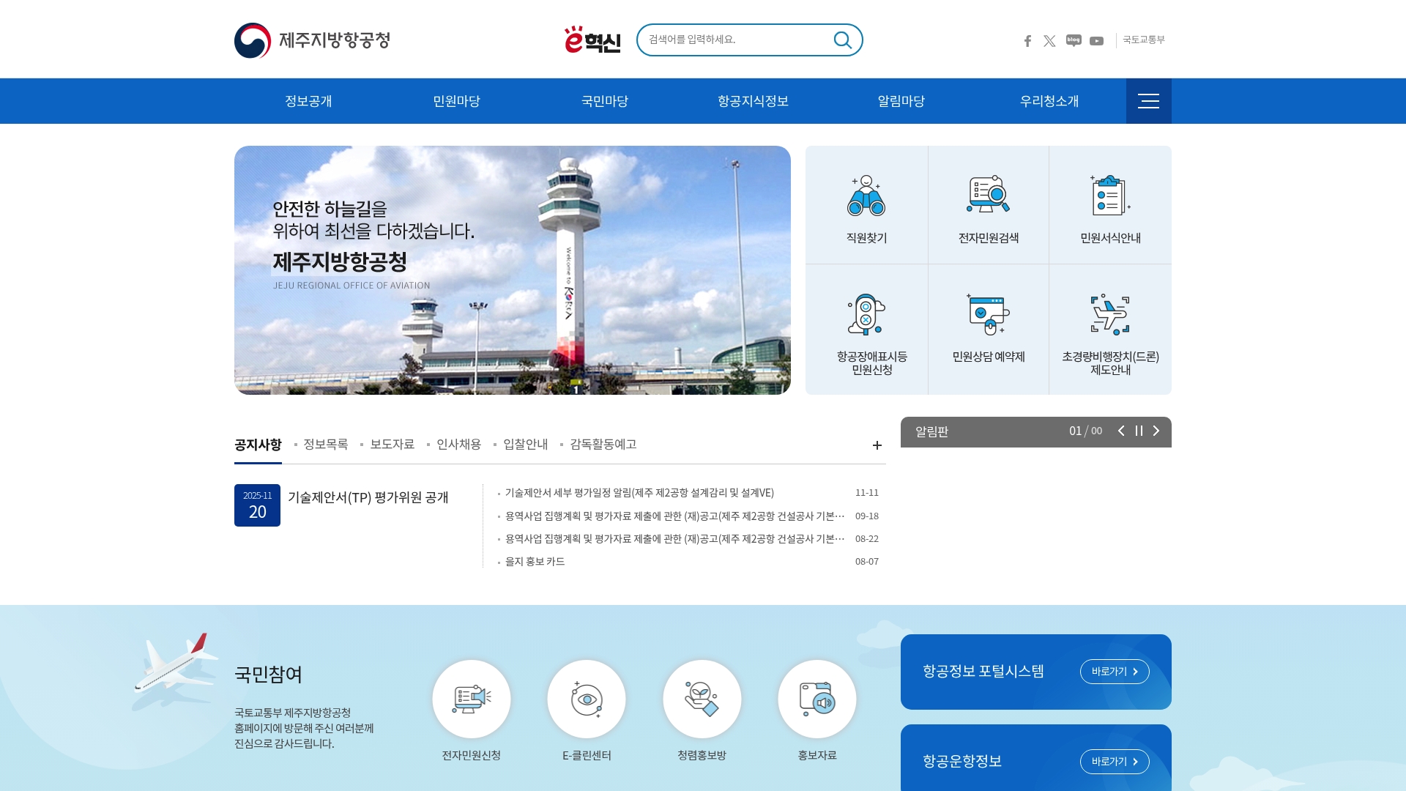The width and height of the screenshot is (1406, 791).
Task: Click the 민원서식안내 clipboard icon
Action: coord(1110,195)
